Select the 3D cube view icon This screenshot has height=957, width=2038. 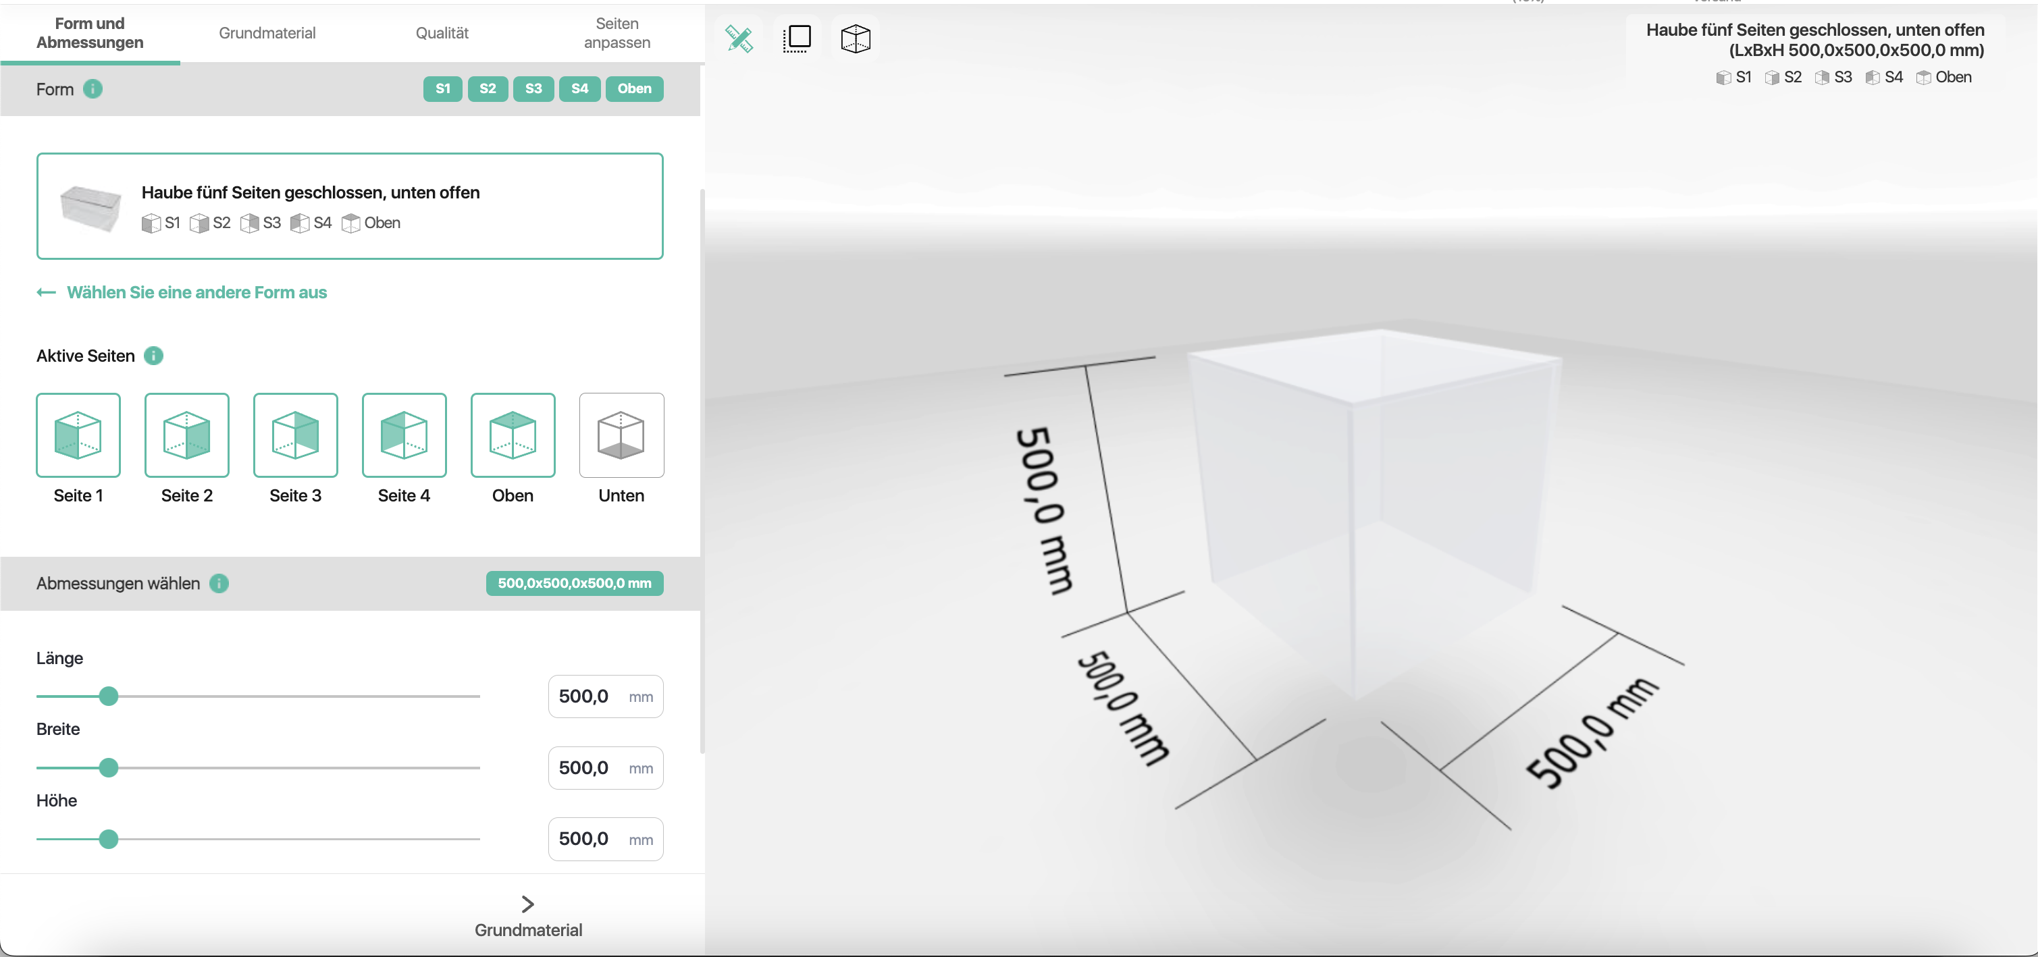[855, 38]
